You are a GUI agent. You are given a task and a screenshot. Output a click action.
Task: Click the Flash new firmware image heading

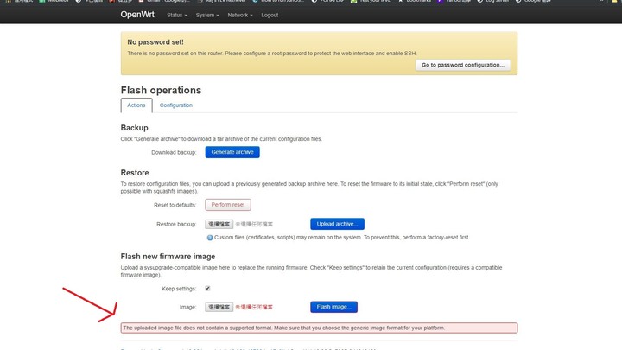click(x=168, y=257)
